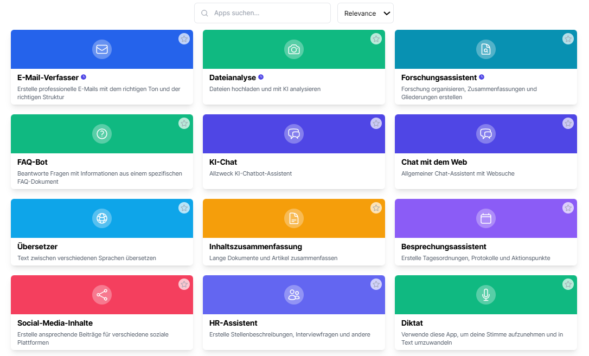
Task: Open the KI-Chat app title
Action: click(223, 162)
